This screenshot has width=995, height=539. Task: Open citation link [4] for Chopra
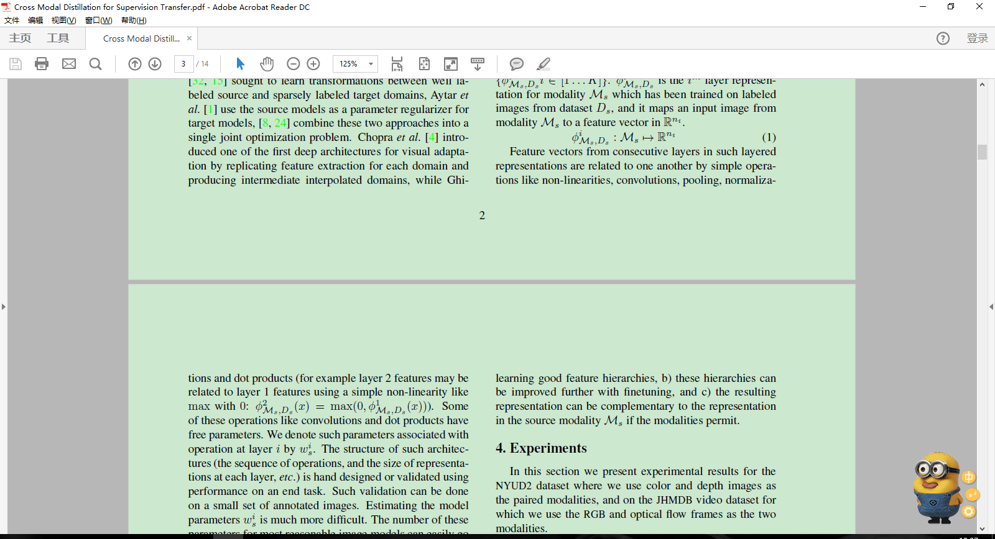point(432,137)
